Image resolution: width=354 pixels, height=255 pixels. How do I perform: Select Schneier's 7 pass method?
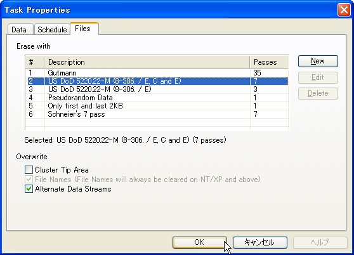click(157, 114)
